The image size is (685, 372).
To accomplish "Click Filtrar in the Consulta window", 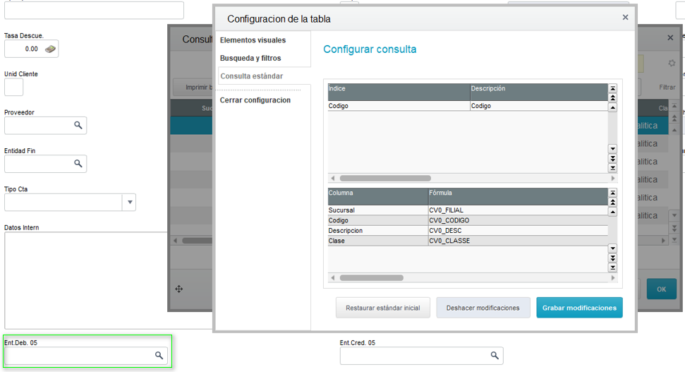I will [x=667, y=88].
